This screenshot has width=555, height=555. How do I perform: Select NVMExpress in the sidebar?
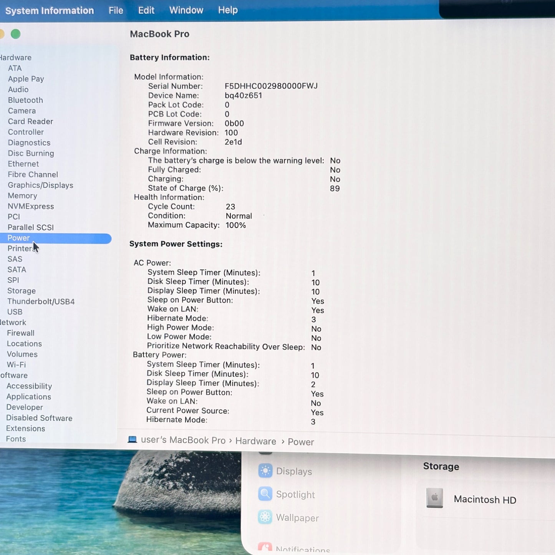pyautogui.click(x=31, y=206)
